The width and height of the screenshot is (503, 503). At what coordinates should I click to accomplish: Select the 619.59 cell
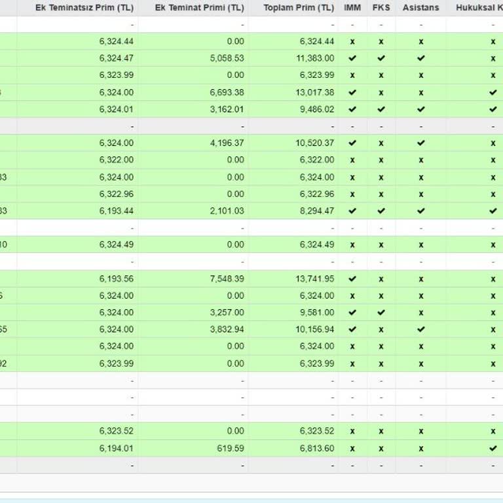pyautogui.click(x=231, y=449)
